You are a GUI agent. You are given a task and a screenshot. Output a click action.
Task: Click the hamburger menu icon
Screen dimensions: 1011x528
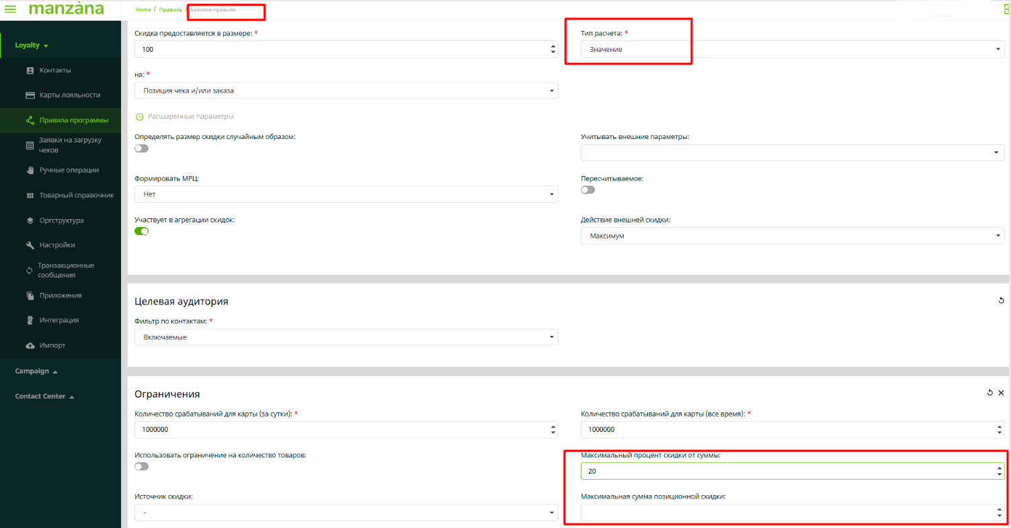[11, 9]
